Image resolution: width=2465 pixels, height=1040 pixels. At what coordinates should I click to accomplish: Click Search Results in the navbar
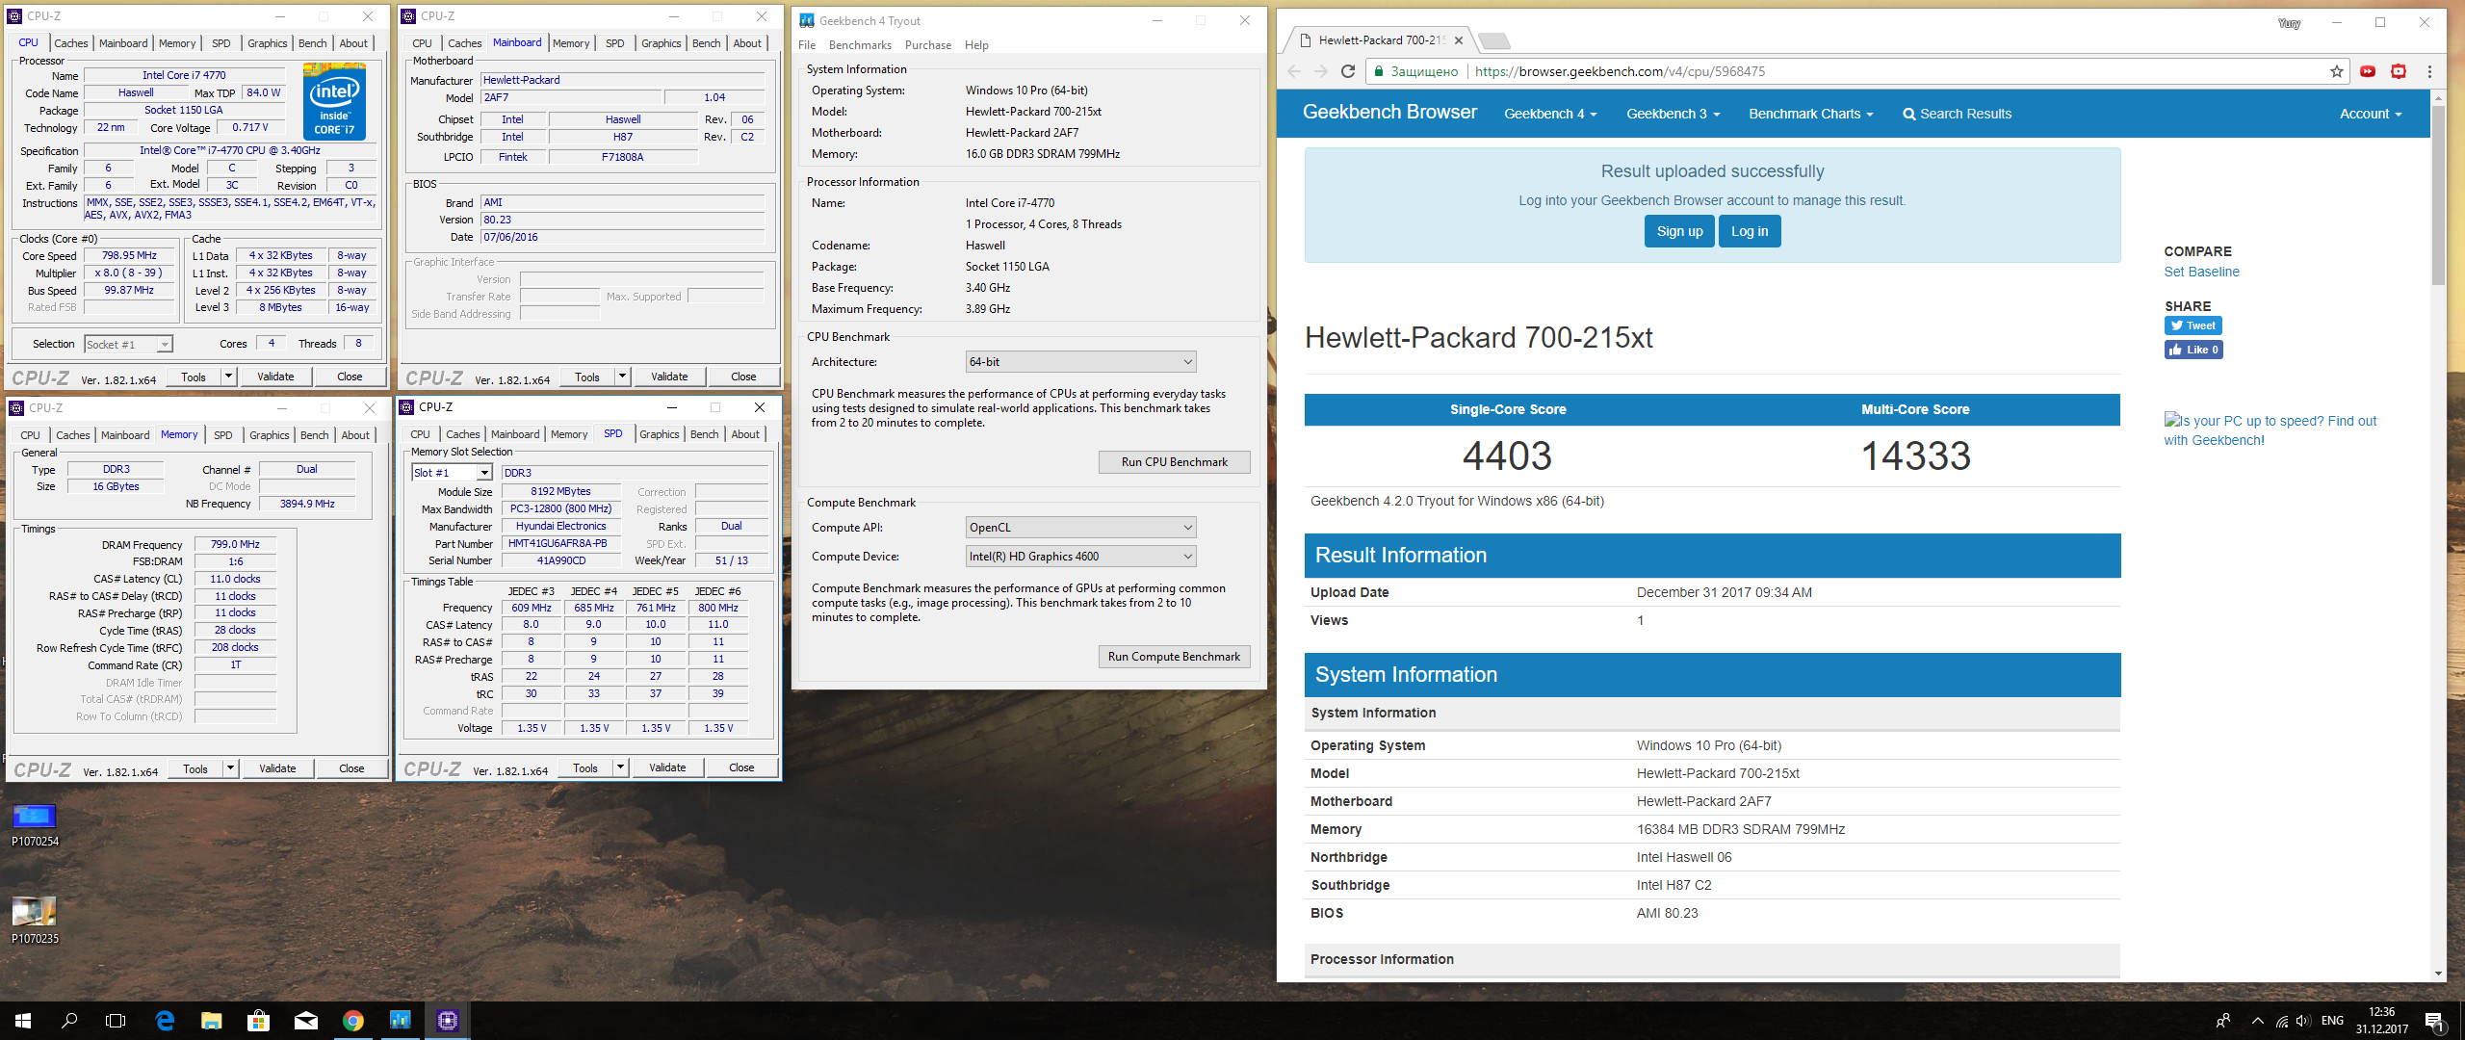(1957, 114)
